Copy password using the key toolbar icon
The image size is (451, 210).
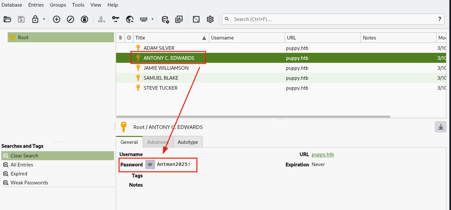coord(115,19)
